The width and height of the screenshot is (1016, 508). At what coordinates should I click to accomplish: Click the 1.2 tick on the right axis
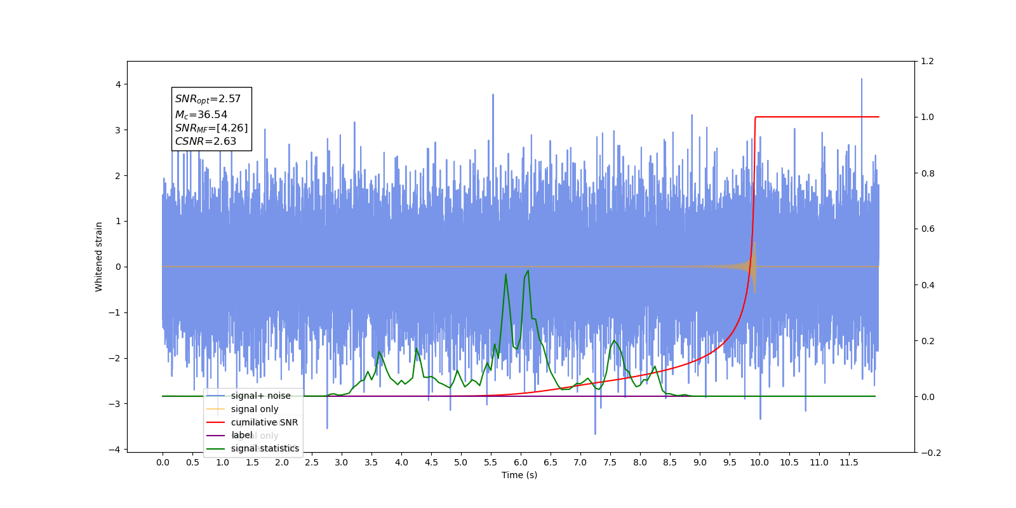pos(928,62)
